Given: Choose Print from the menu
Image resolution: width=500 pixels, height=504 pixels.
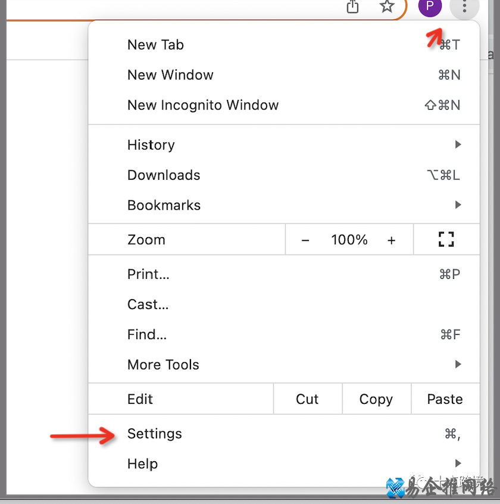Looking at the screenshot, I should (x=148, y=274).
